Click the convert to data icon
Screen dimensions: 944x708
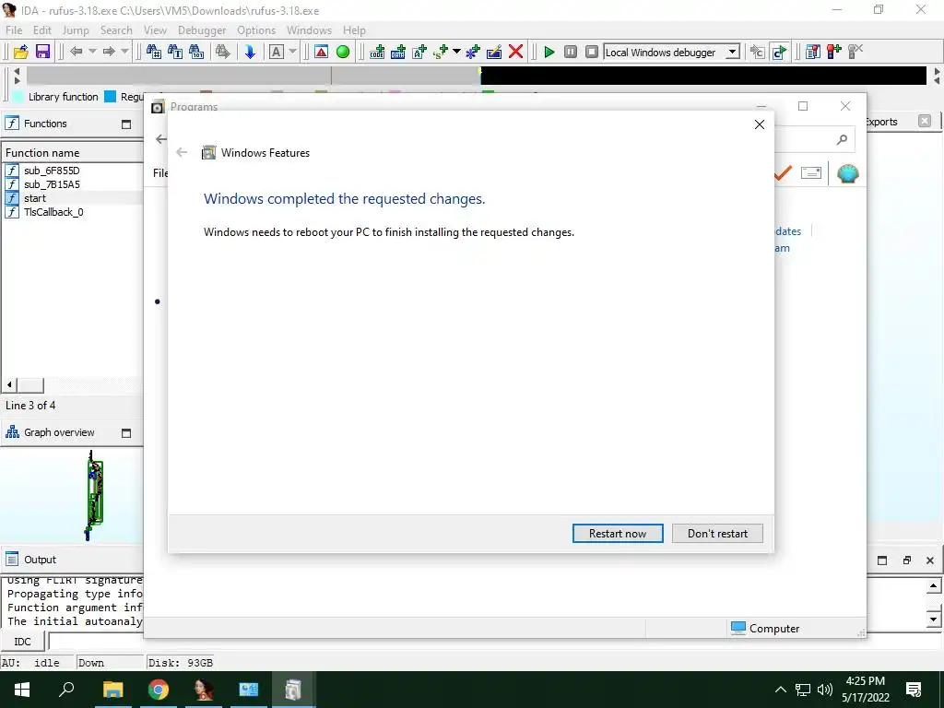[x=398, y=52]
